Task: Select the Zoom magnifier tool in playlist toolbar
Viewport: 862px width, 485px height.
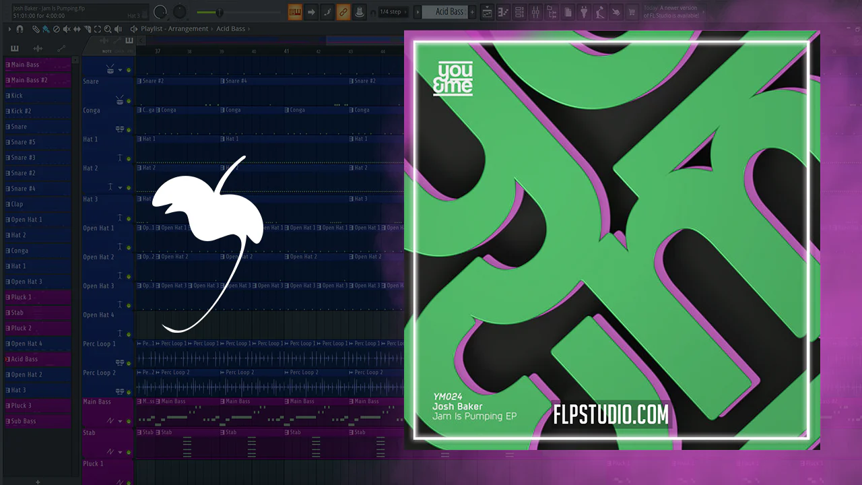Action: [x=108, y=29]
